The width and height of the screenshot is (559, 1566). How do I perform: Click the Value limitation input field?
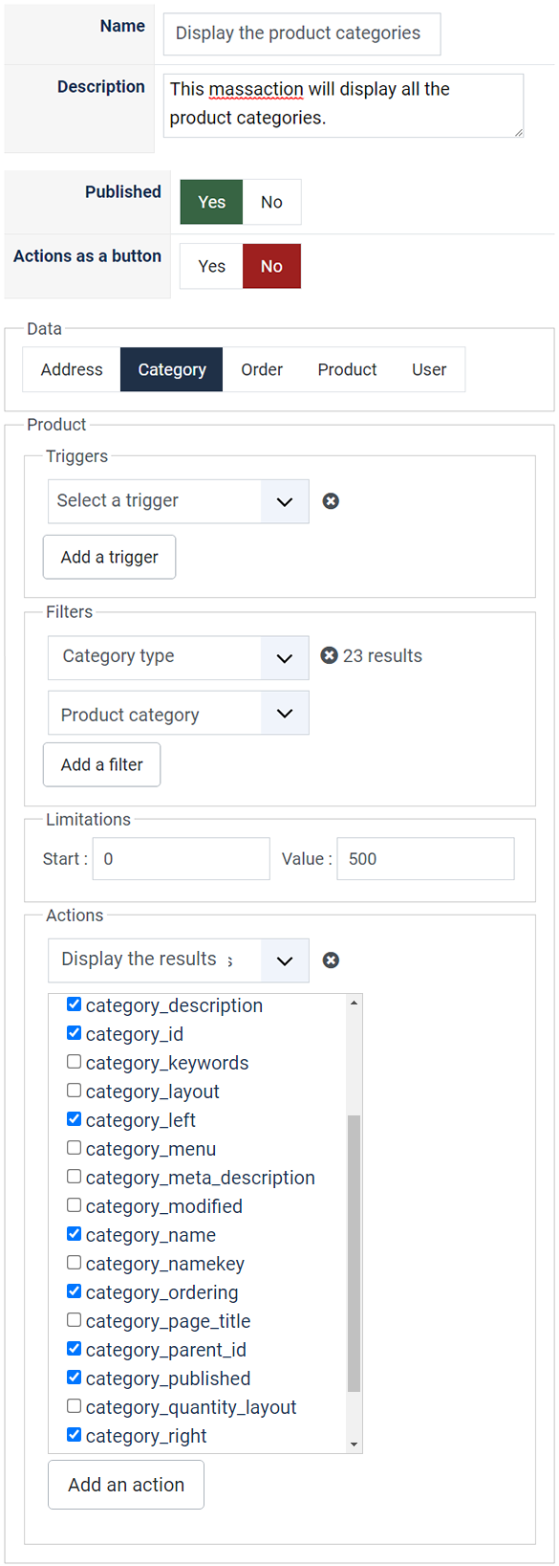(x=426, y=859)
